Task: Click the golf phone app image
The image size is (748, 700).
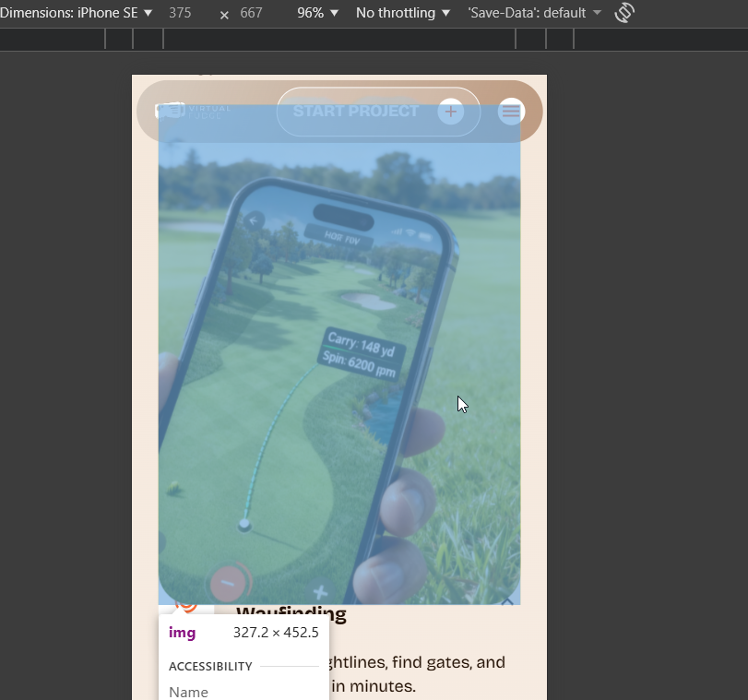Action: click(x=339, y=355)
